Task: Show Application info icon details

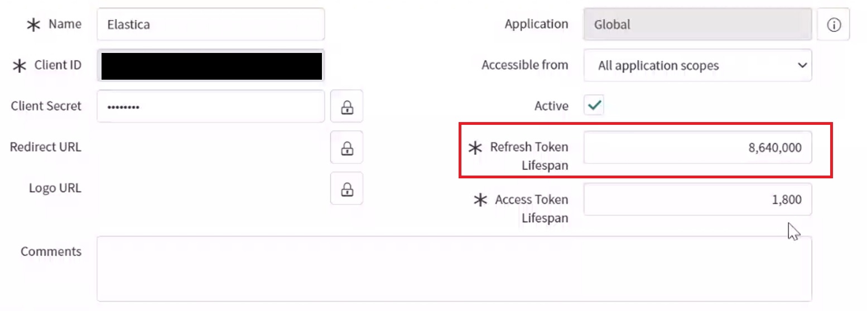Action: pyautogui.click(x=834, y=25)
